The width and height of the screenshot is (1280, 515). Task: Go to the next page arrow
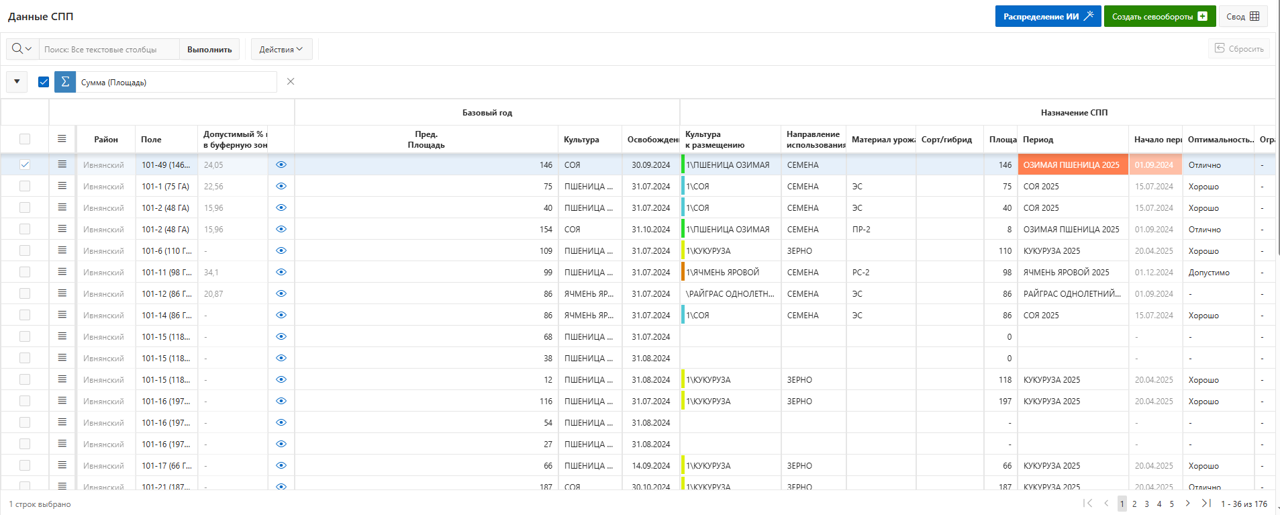coord(1187,504)
